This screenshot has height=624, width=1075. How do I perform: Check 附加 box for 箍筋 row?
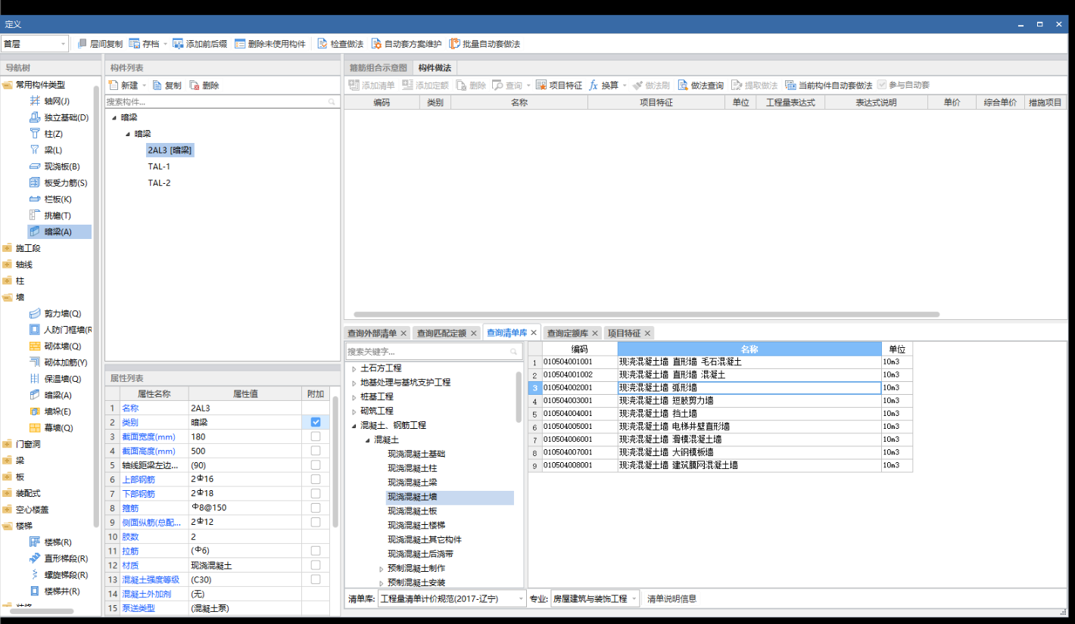(316, 508)
